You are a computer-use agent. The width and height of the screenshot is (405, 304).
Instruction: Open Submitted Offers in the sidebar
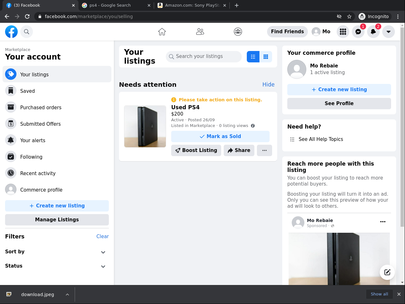click(57, 123)
